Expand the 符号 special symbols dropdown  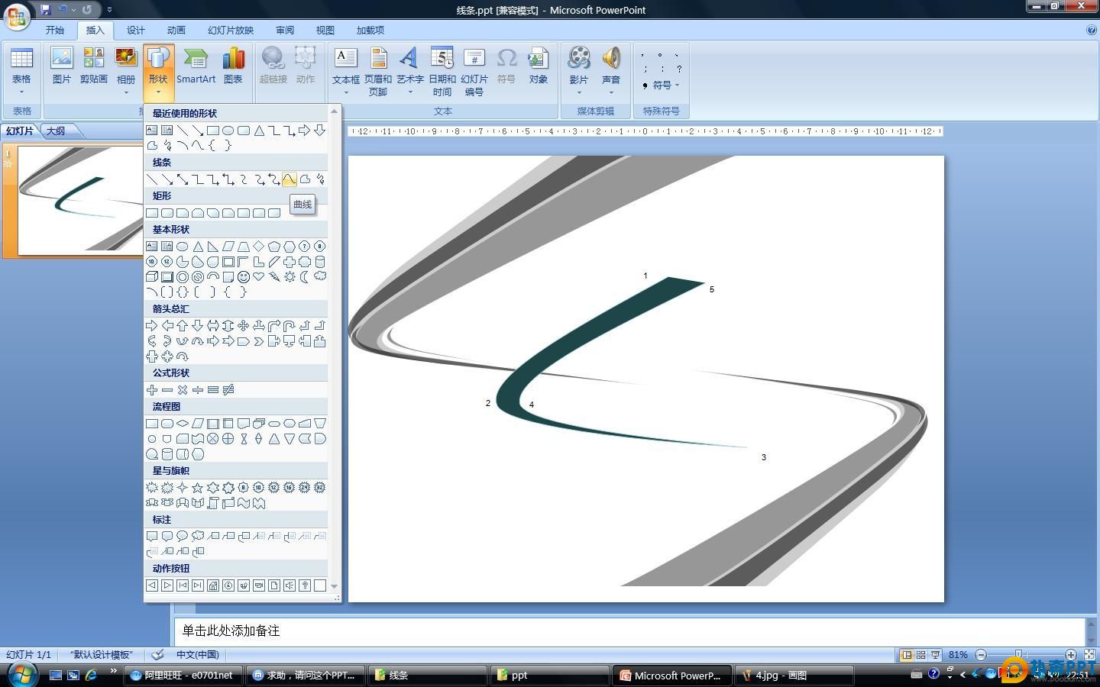coord(662,85)
